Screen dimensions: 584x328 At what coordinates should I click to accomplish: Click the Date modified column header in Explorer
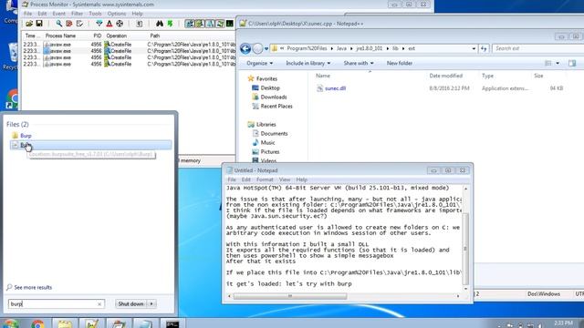446,76
